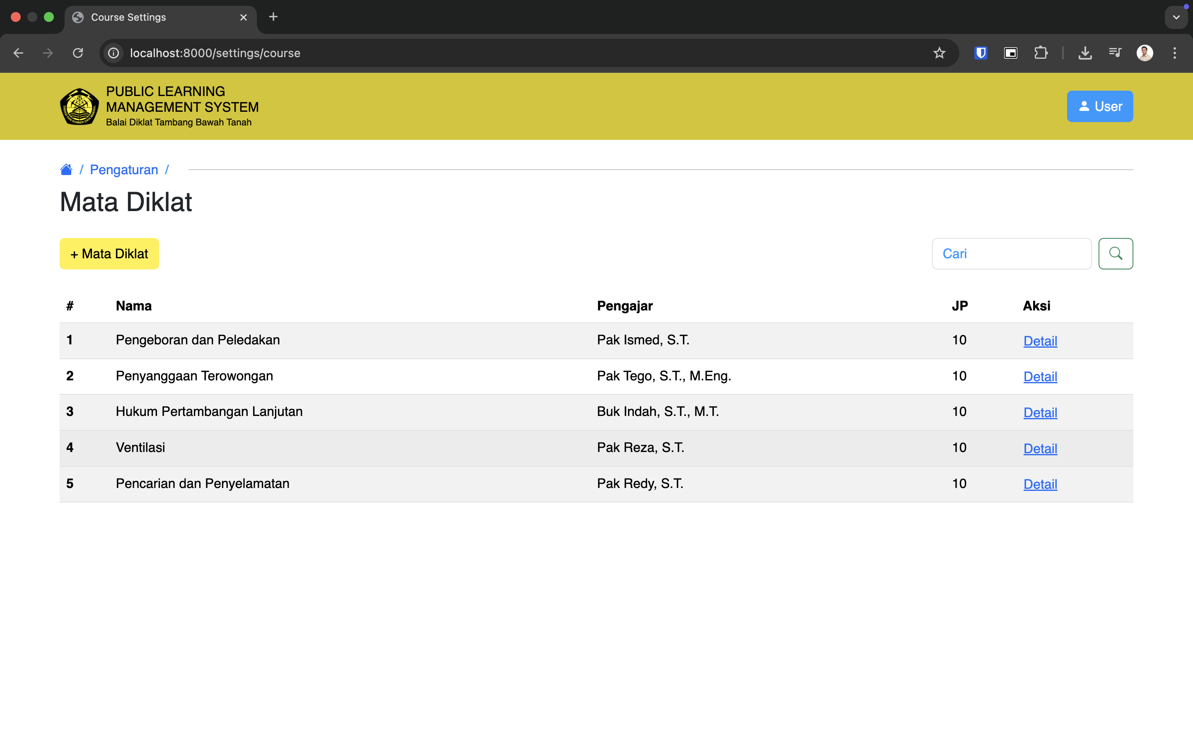Open the browser extensions puzzle icon

pyautogui.click(x=1041, y=53)
